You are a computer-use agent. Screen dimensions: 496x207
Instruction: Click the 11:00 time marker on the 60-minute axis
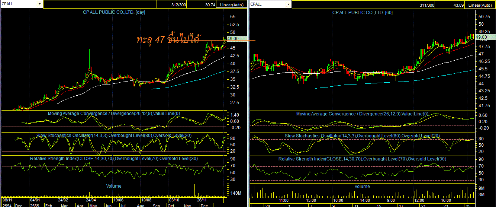pyautogui.click(x=284, y=200)
